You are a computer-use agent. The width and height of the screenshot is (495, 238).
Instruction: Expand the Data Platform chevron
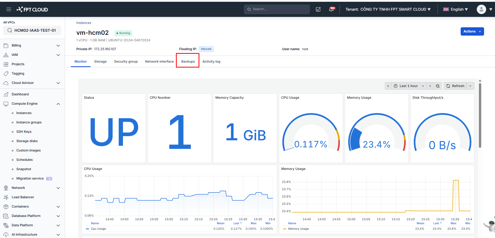(x=58, y=226)
